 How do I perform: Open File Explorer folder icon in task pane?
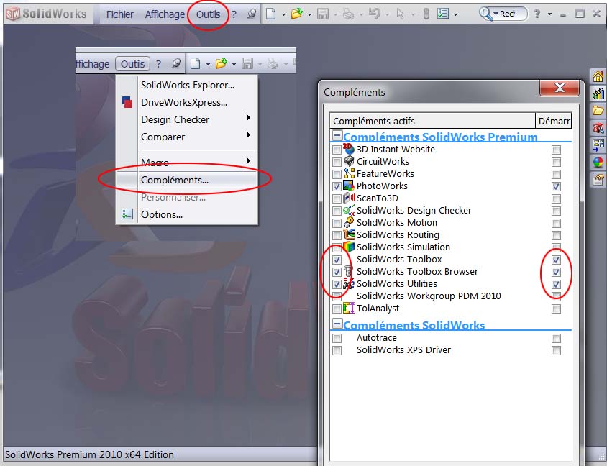(598, 111)
